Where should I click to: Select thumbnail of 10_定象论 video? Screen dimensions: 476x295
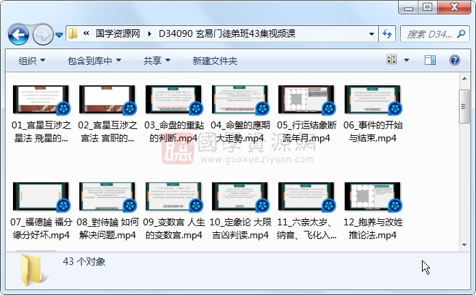(x=240, y=197)
